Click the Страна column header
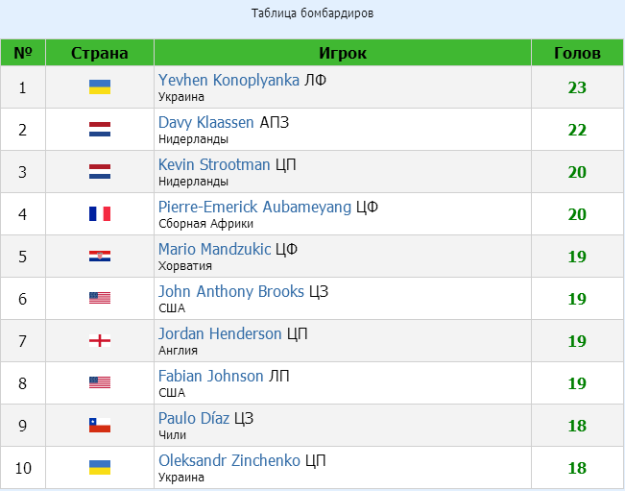Viewport: 625px width, 491px height. pos(100,53)
